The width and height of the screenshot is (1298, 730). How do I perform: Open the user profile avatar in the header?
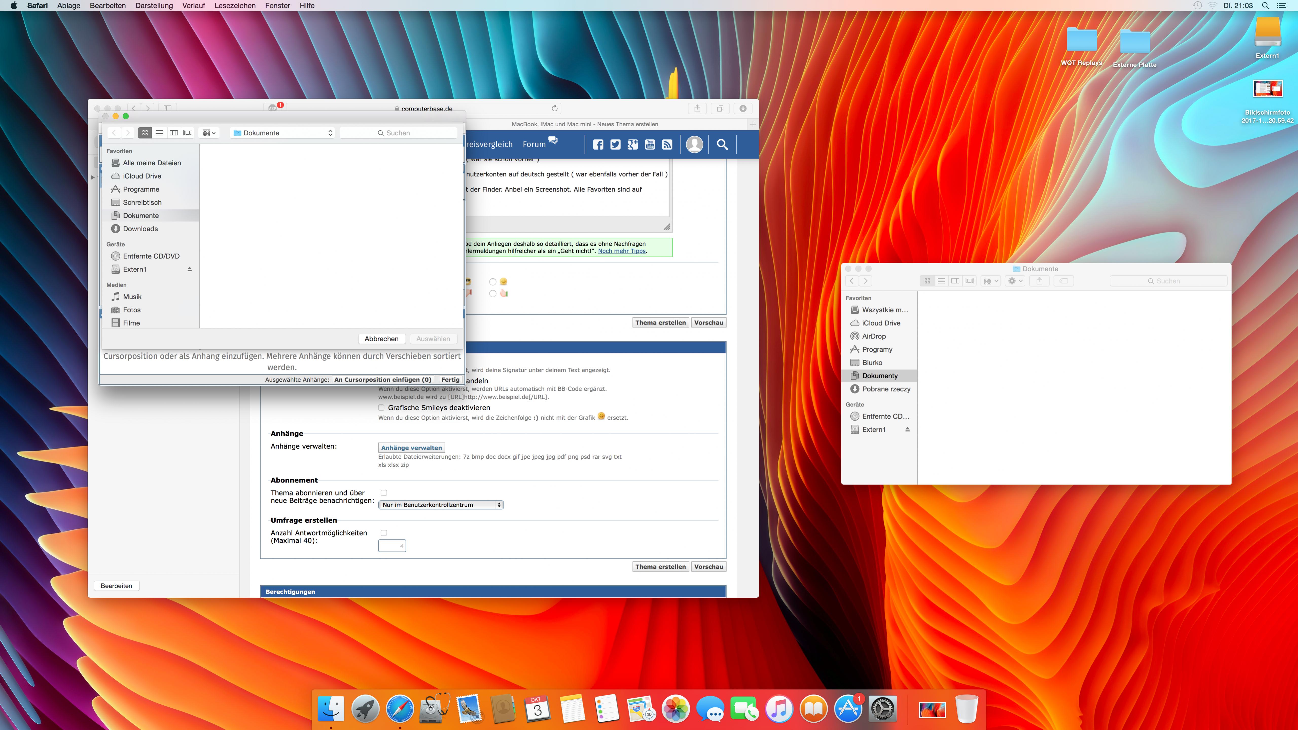pyautogui.click(x=694, y=145)
